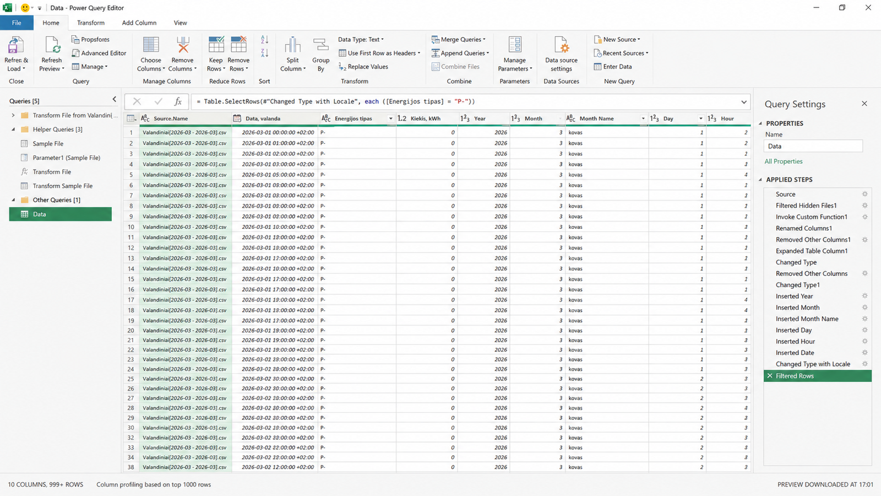
Task: Switch to the Home tab
Action: (x=51, y=23)
